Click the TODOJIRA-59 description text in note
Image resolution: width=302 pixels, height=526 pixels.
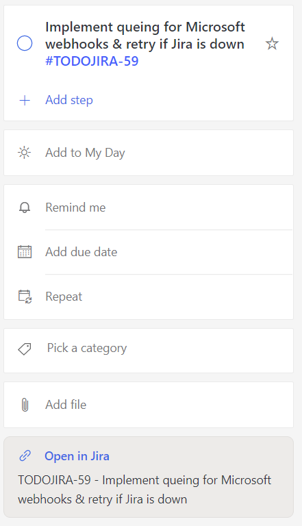pyautogui.click(x=144, y=490)
